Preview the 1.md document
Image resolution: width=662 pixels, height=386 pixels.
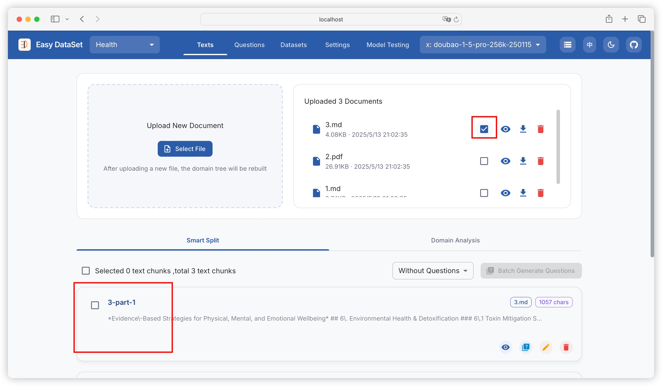pyautogui.click(x=505, y=193)
